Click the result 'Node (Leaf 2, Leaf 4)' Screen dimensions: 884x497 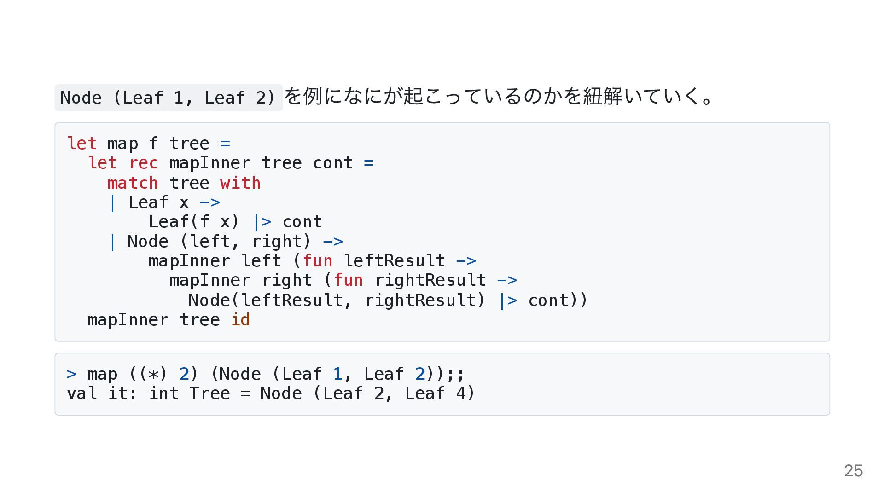(x=367, y=393)
